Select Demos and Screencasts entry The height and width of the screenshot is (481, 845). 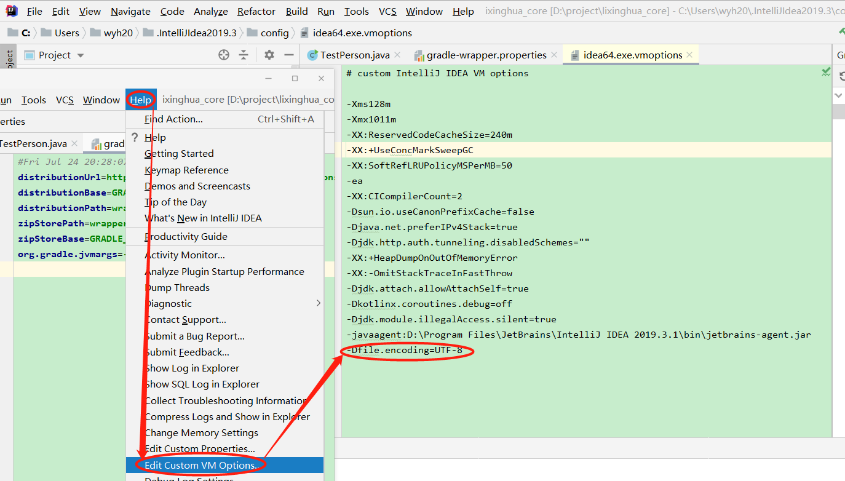[x=224, y=186]
